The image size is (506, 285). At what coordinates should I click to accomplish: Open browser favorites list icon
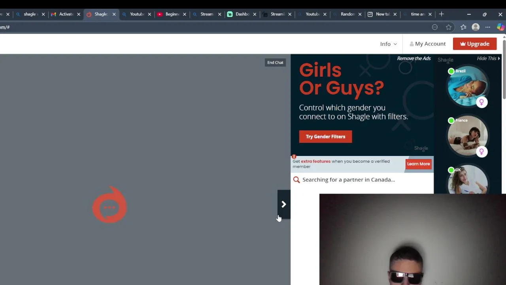pos(463,27)
